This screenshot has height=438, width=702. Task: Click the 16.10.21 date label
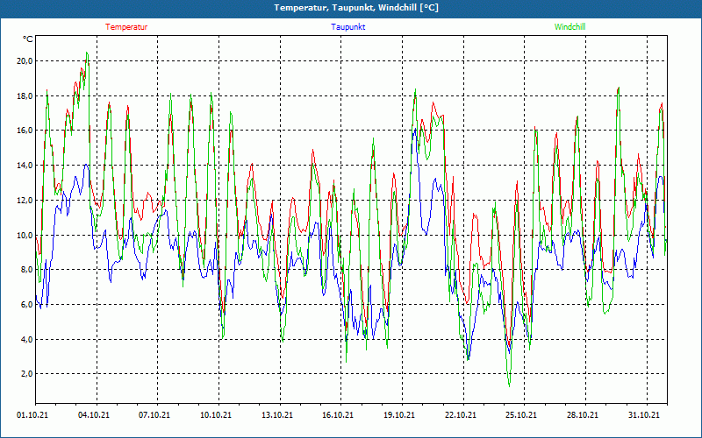pos(338,415)
